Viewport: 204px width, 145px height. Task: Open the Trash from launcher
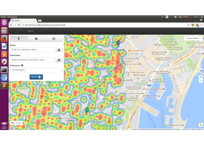click(x=4, y=126)
